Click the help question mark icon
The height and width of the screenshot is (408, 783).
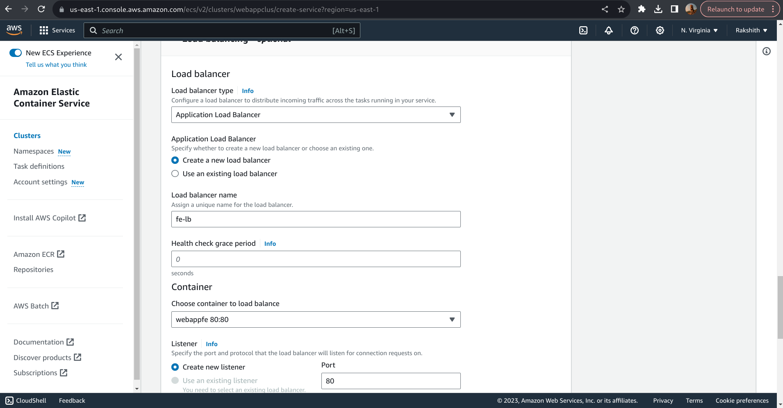634,30
